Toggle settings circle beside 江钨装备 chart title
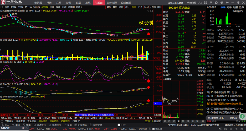The width and height of the screenshot is (246, 131). click(27, 11)
